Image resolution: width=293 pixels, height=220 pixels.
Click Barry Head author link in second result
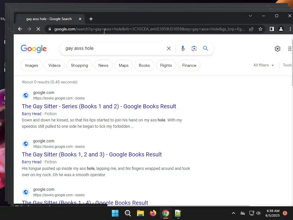[31, 162]
